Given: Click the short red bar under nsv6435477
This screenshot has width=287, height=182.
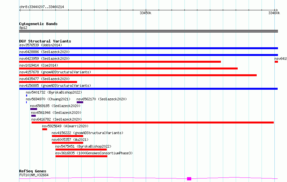Looking at the screenshot, I should point(48,82).
